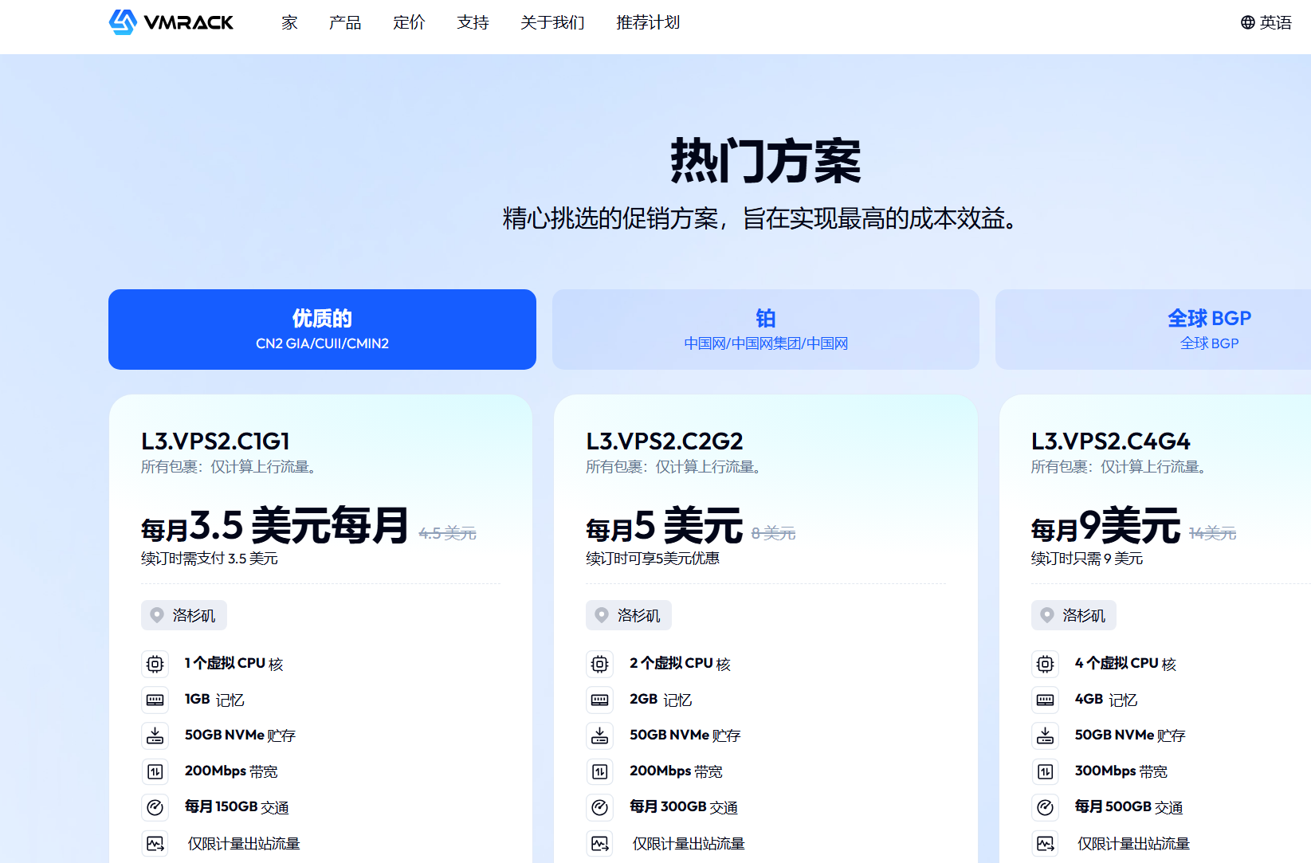Viewport: 1311px width, 863px height.
Task: Go to 定价 pricing page
Action: click(x=409, y=22)
